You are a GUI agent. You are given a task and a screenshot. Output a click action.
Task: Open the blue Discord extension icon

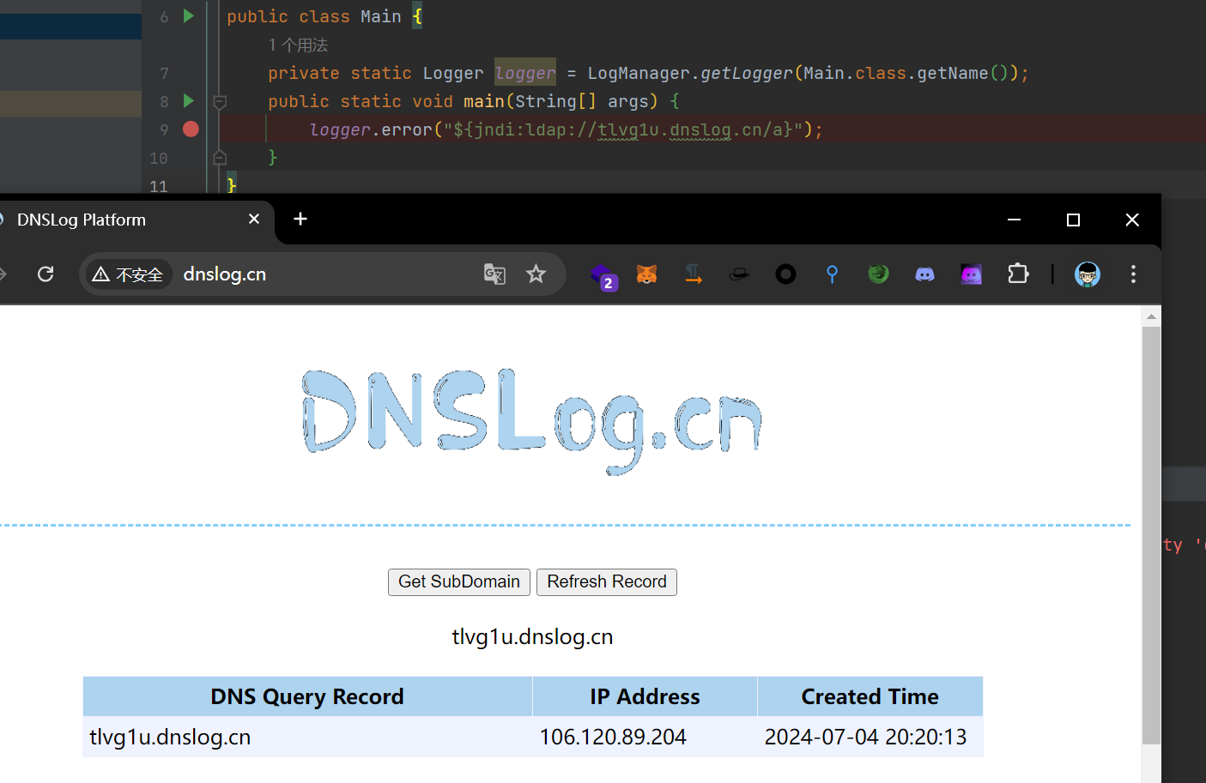point(924,274)
